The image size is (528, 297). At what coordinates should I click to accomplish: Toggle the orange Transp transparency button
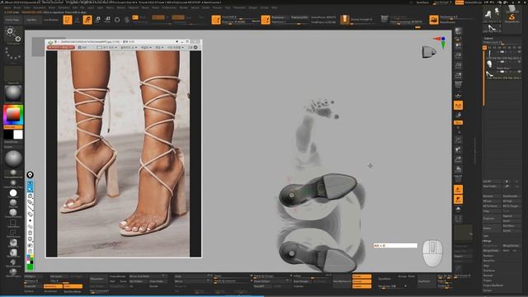pos(458,200)
